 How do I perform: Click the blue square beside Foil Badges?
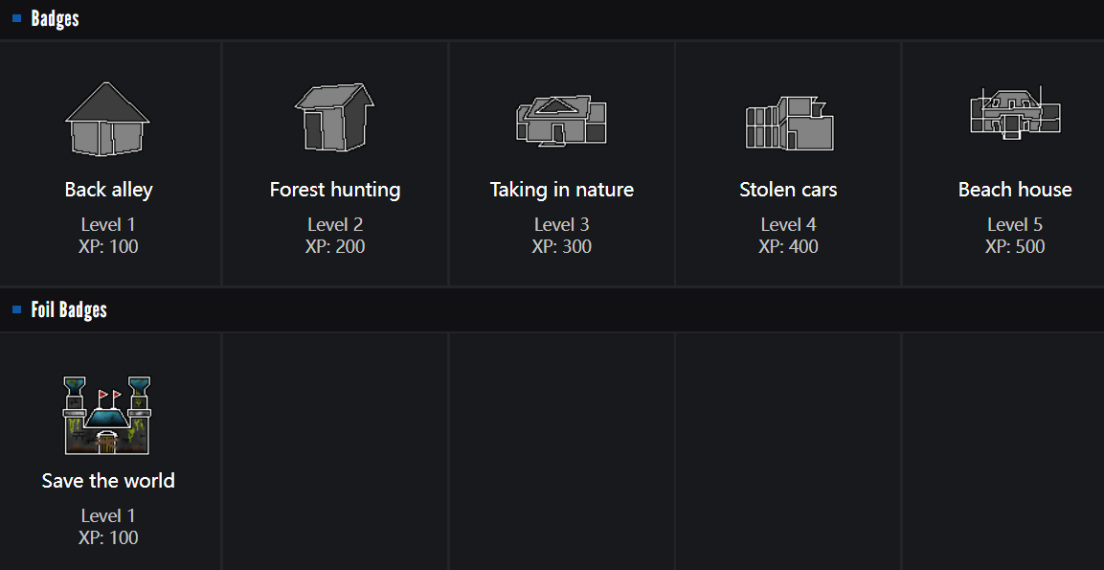point(17,309)
